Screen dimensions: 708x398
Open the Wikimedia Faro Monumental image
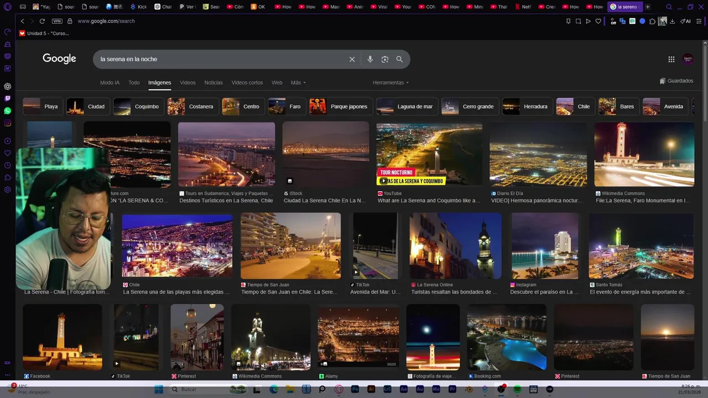pos(644,154)
